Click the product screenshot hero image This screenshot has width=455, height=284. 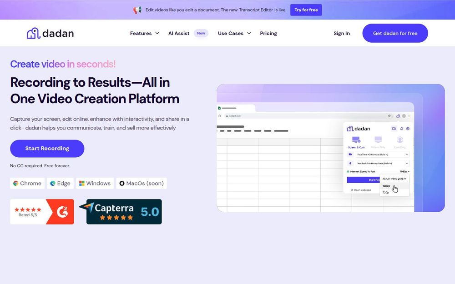331,148
